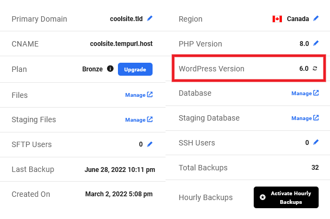330x219 pixels.
Task: Click WordPress version value 6.0
Action: point(304,68)
